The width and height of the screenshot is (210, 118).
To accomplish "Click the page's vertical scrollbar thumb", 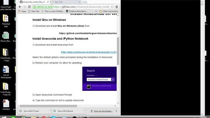I will pos(118,51).
